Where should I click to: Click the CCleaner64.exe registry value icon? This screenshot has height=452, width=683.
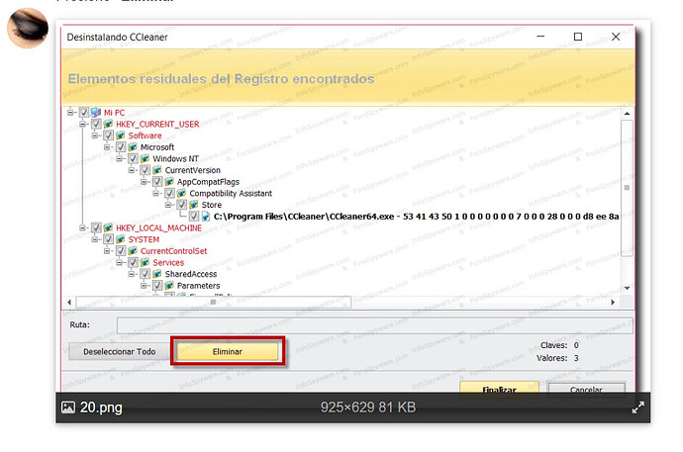click(206, 217)
